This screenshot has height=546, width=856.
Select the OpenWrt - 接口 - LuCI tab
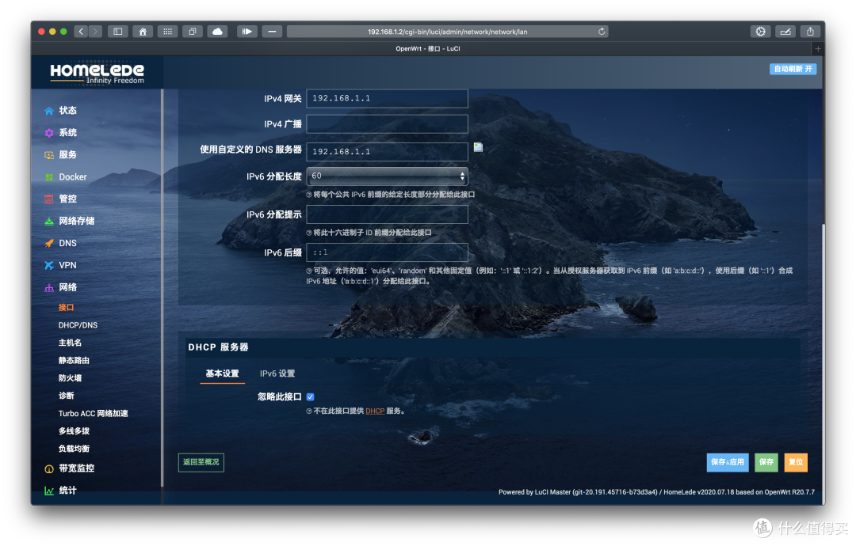(427, 48)
